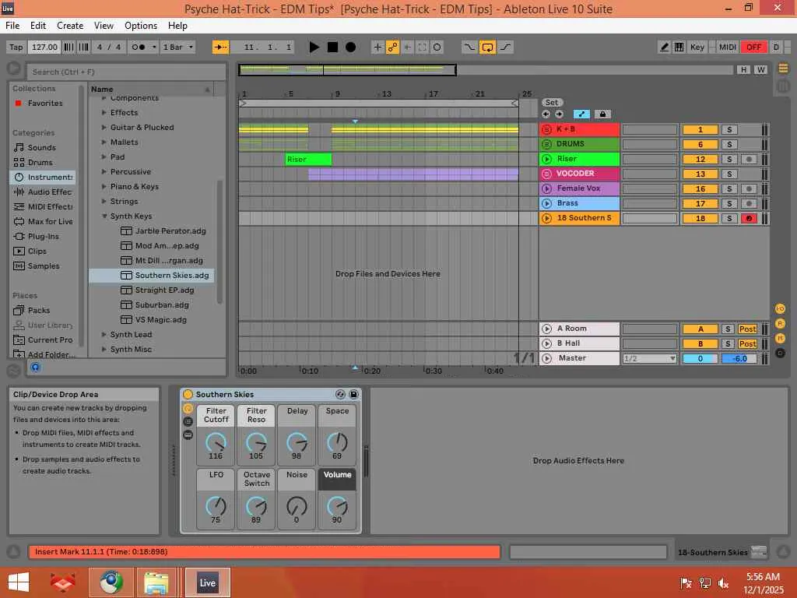This screenshot has width=797, height=598.
Task: Toggle the Follow playback arrow button
Action: [x=220, y=47]
